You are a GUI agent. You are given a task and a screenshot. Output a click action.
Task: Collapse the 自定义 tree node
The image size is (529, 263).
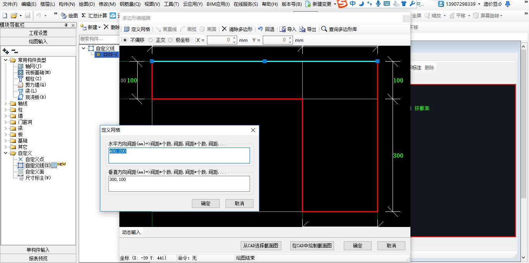[6, 153]
